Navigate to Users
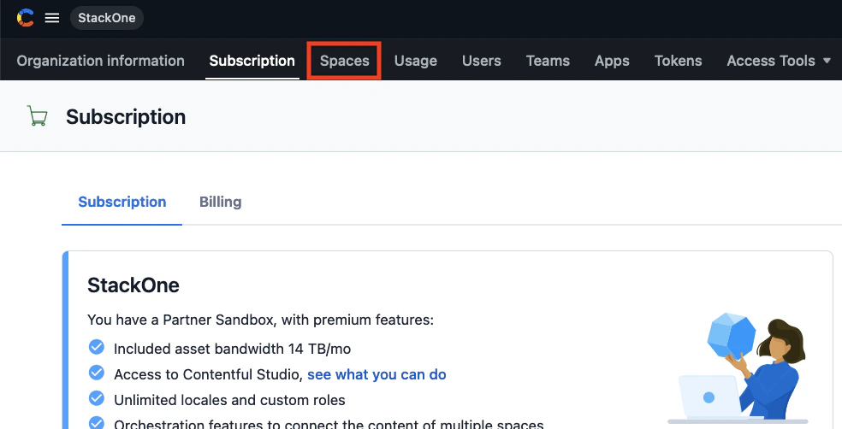842x429 pixels. click(x=482, y=61)
